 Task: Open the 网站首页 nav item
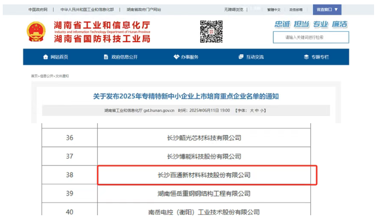tap(59, 57)
